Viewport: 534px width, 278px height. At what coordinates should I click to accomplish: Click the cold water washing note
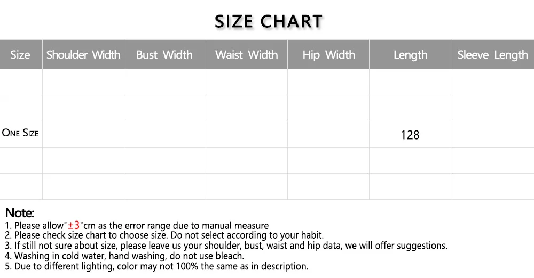(125, 256)
